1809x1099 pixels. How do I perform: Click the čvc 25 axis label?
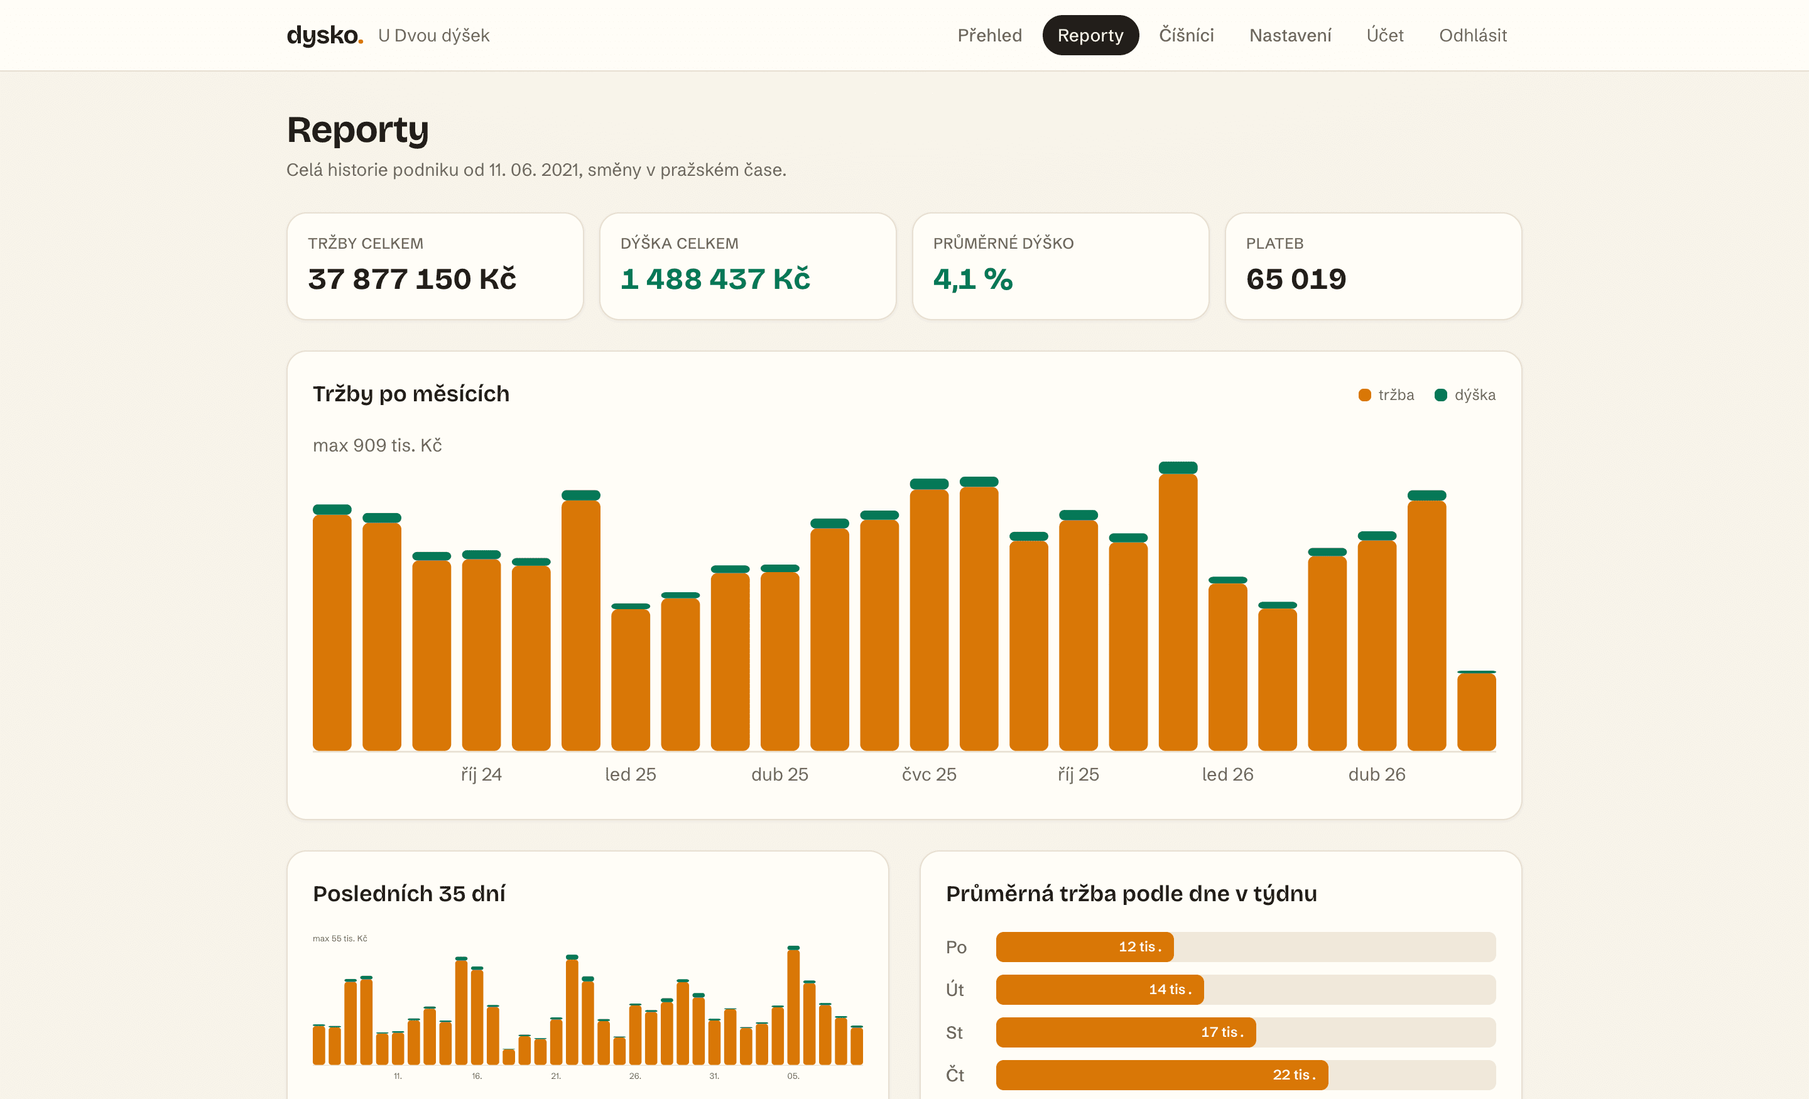point(929,774)
